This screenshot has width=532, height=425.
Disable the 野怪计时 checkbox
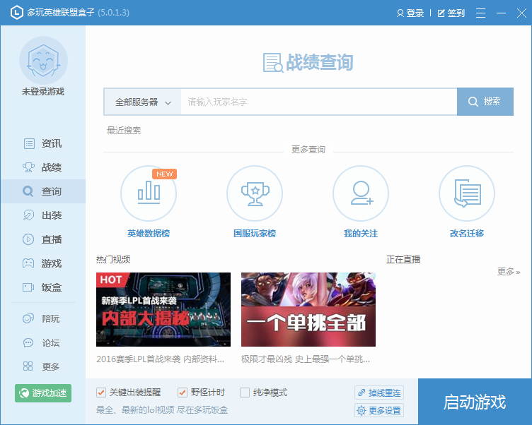[x=183, y=393]
